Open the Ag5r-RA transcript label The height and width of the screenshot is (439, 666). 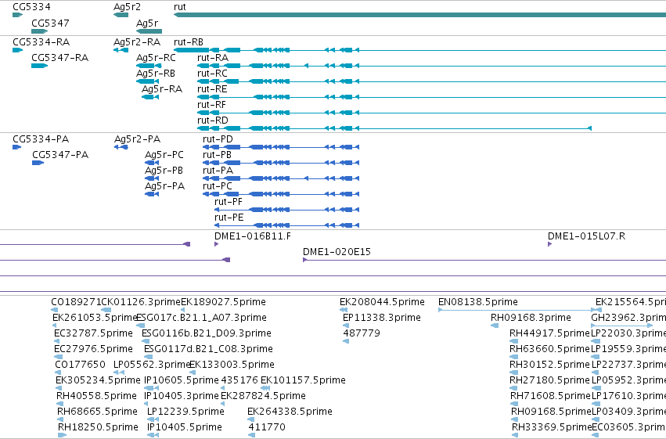tap(162, 89)
